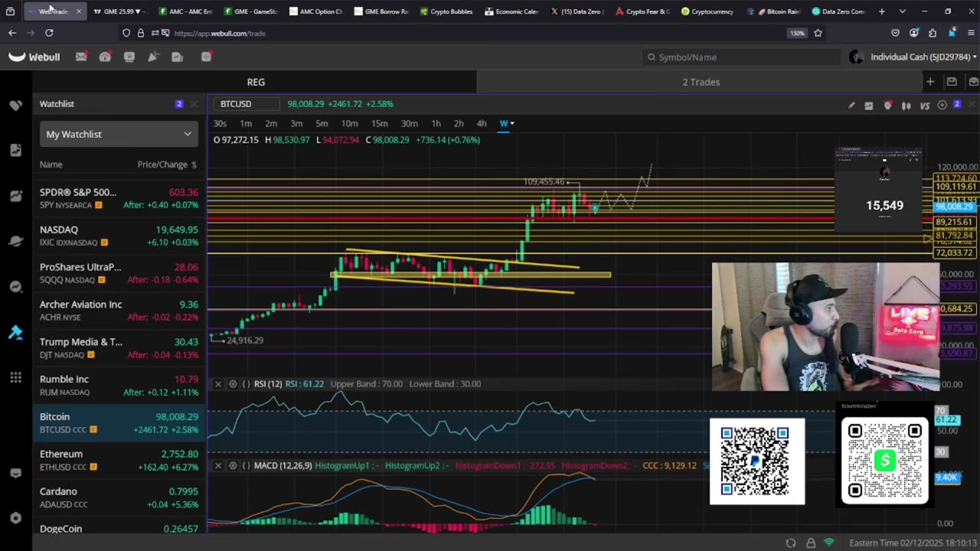The width and height of the screenshot is (980, 551).
Task: Open the screener magnifier icon in sidebar
Action: pyautogui.click(x=15, y=287)
